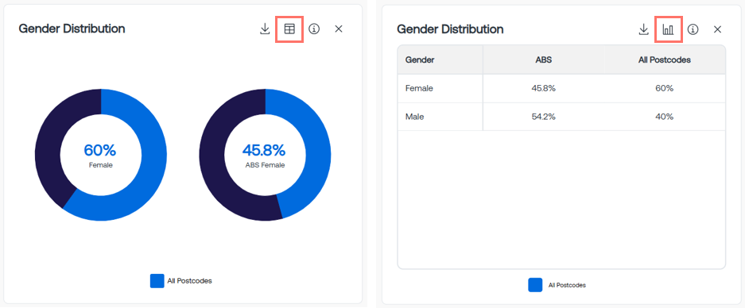Open info icon on left chart panel
This screenshot has width=745, height=308.
(314, 29)
